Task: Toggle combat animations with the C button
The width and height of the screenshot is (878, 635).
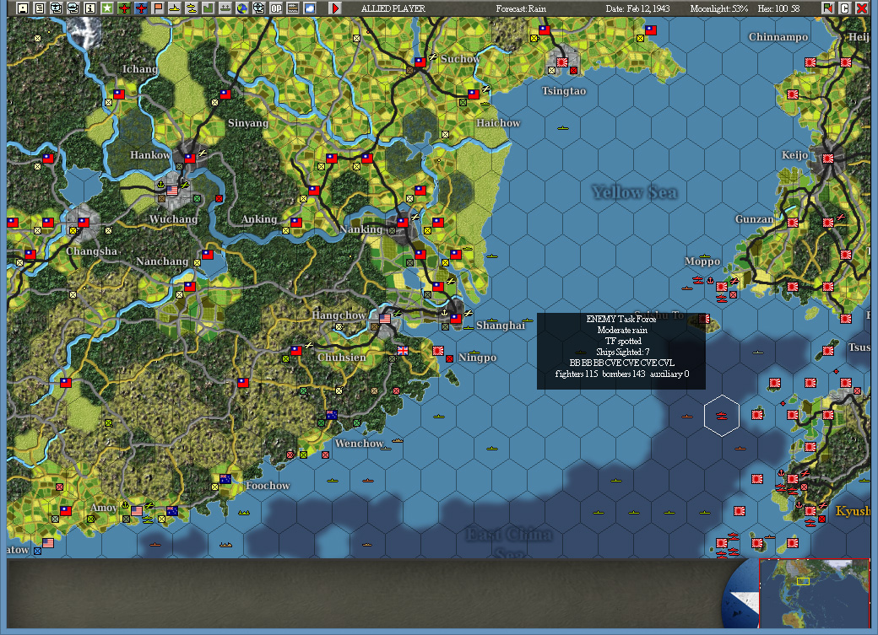Action: pyautogui.click(x=845, y=8)
